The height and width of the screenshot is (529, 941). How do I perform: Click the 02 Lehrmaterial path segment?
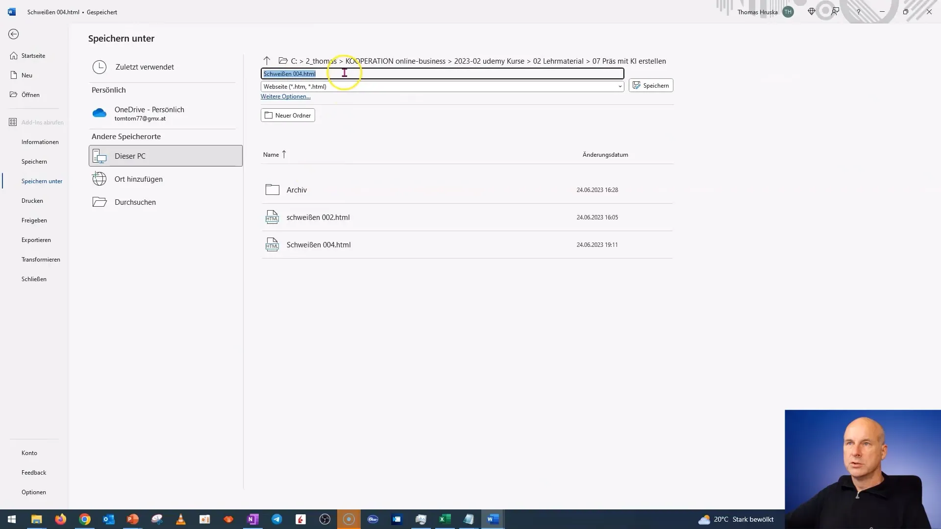(x=558, y=61)
